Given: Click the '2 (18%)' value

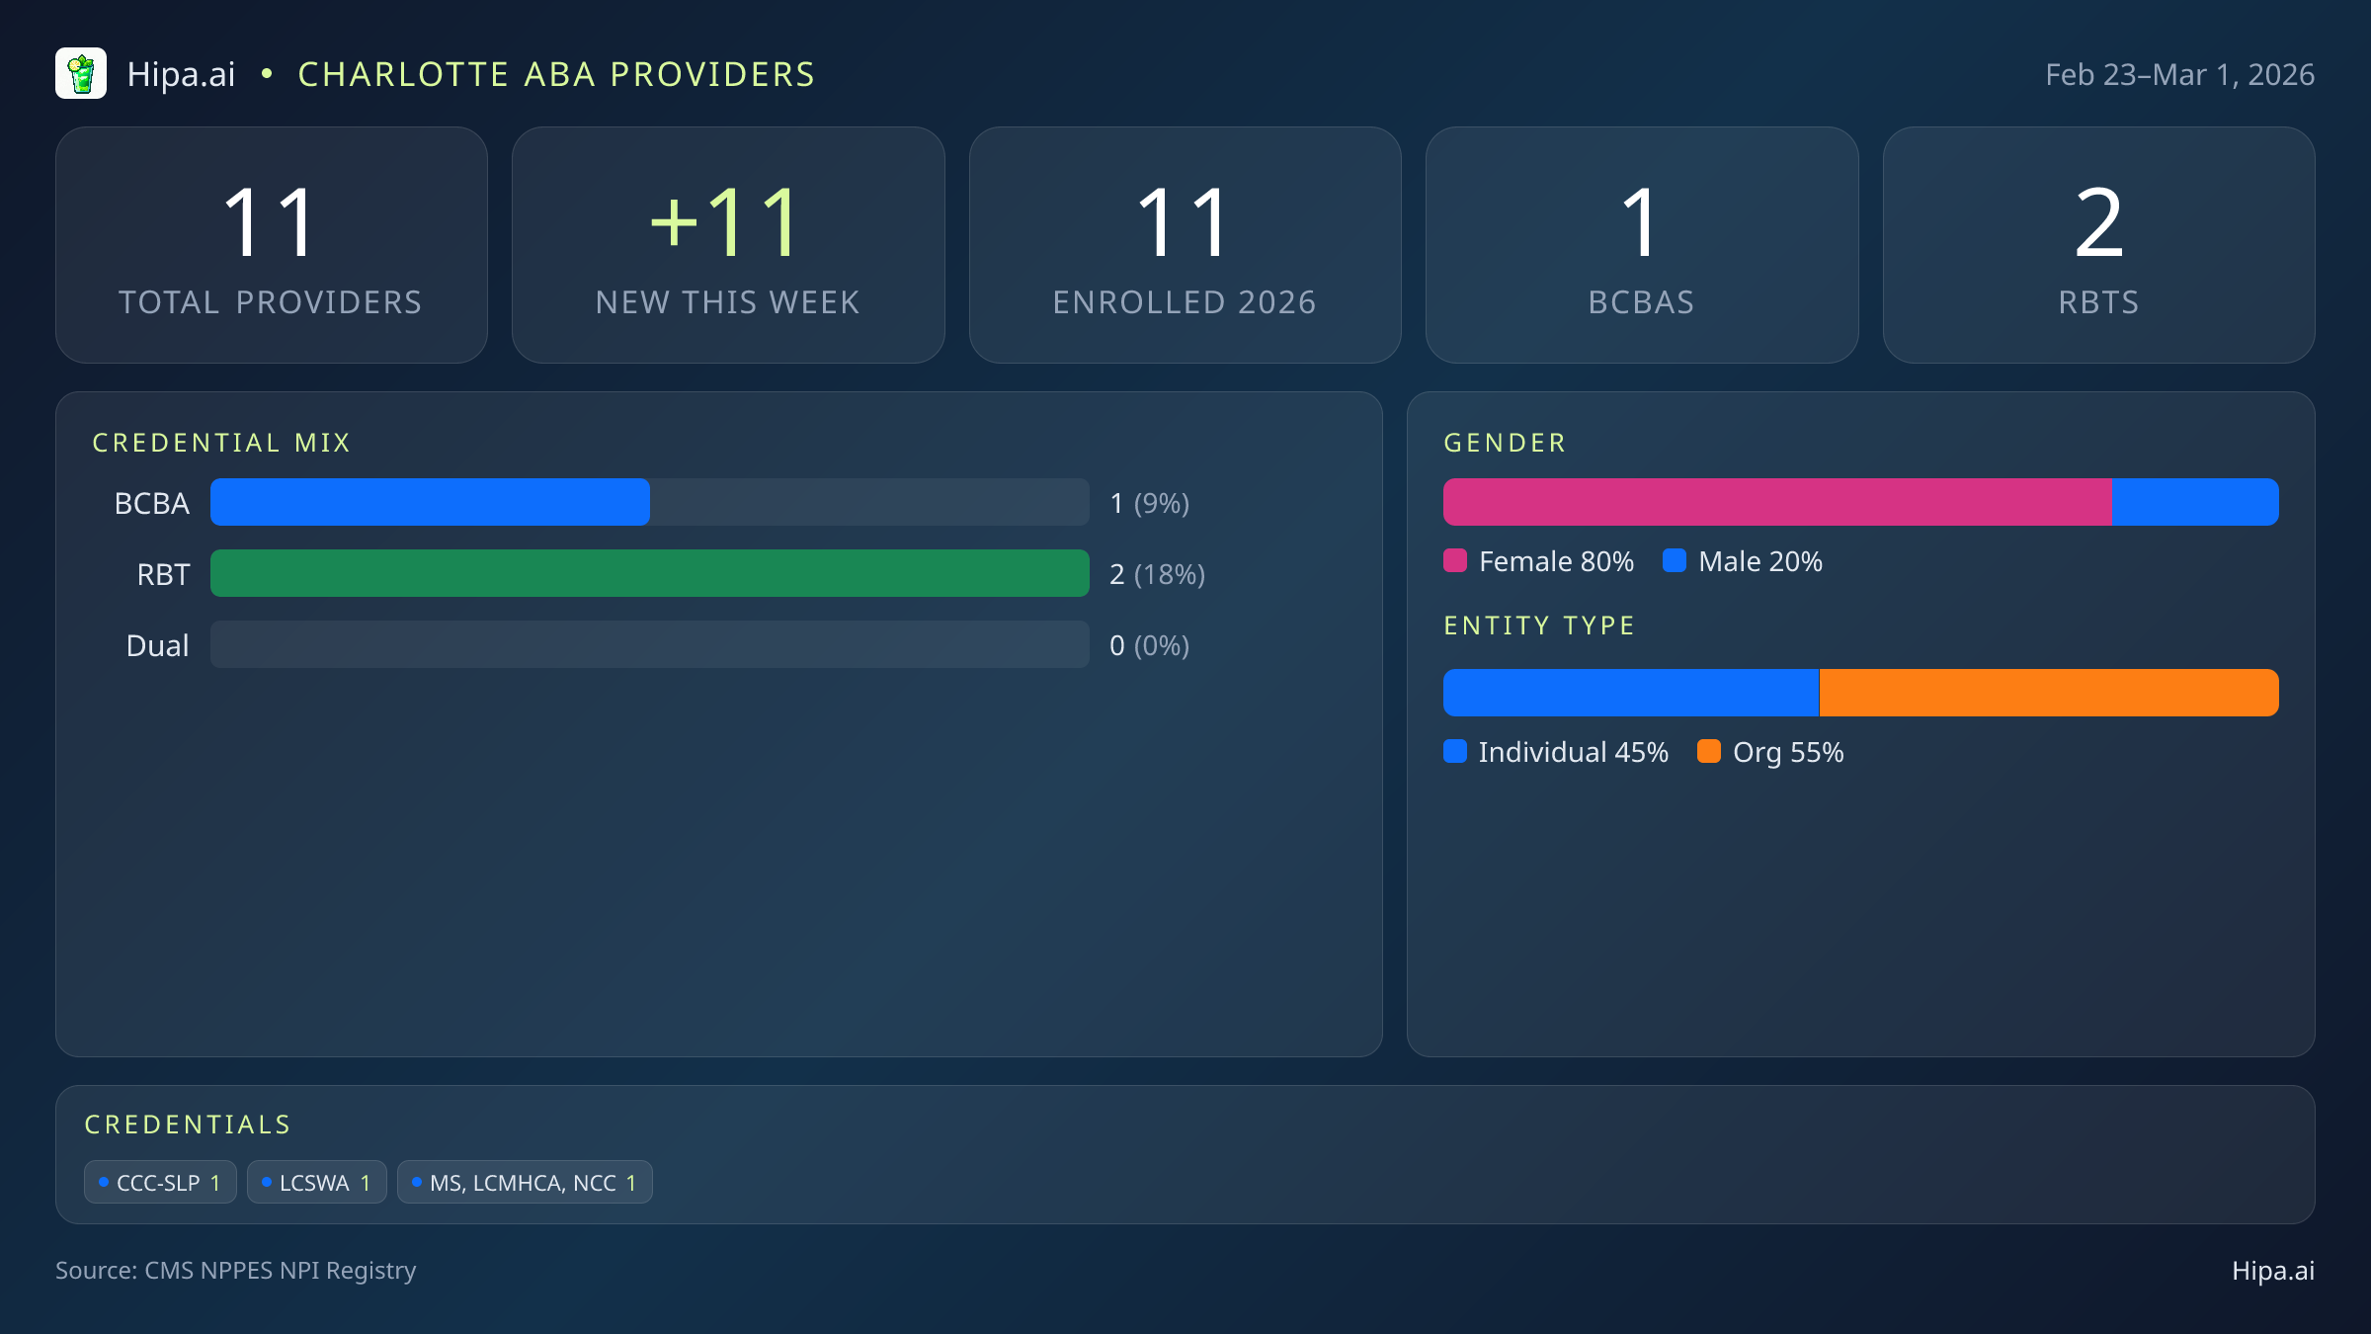Looking at the screenshot, I should pyautogui.click(x=1158, y=574).
